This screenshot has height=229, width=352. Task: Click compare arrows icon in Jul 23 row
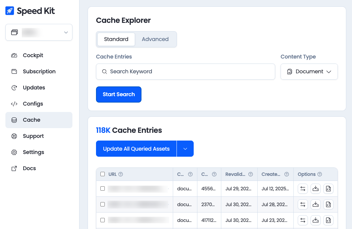coord(303,220)
